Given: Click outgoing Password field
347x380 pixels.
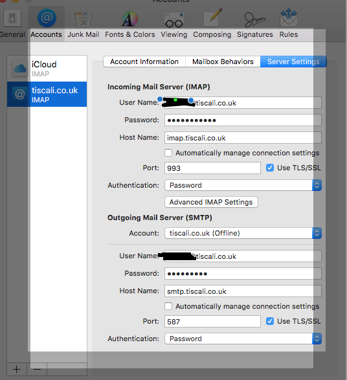Looking at the screenshot, I should click(x=243, y=274).
